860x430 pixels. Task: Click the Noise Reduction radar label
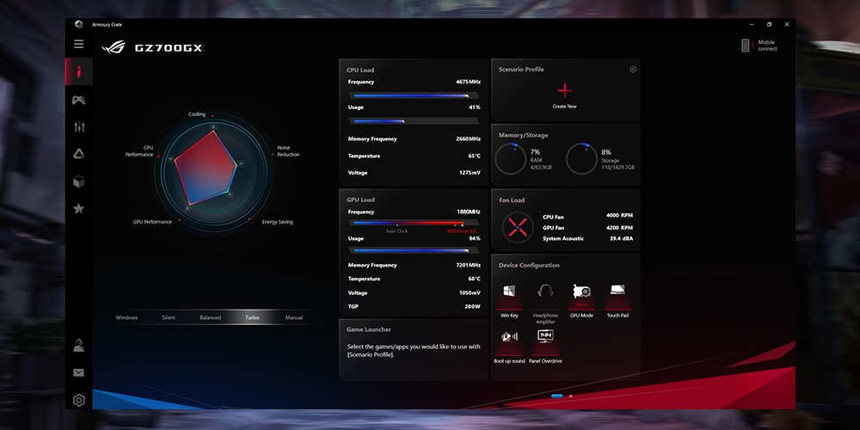pos(288,151)
